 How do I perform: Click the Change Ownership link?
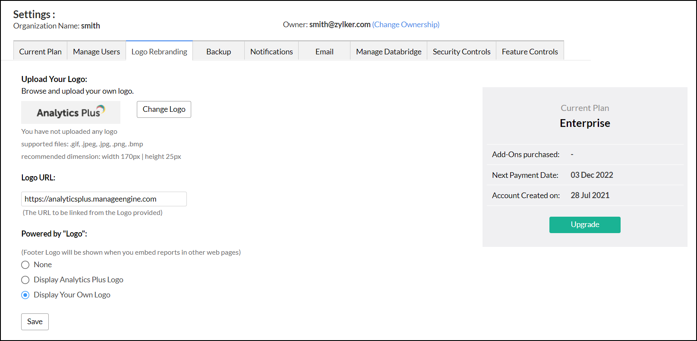[406, 25]
